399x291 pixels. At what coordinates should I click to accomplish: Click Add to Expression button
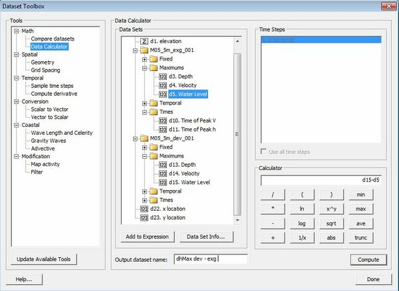(148, 237)
